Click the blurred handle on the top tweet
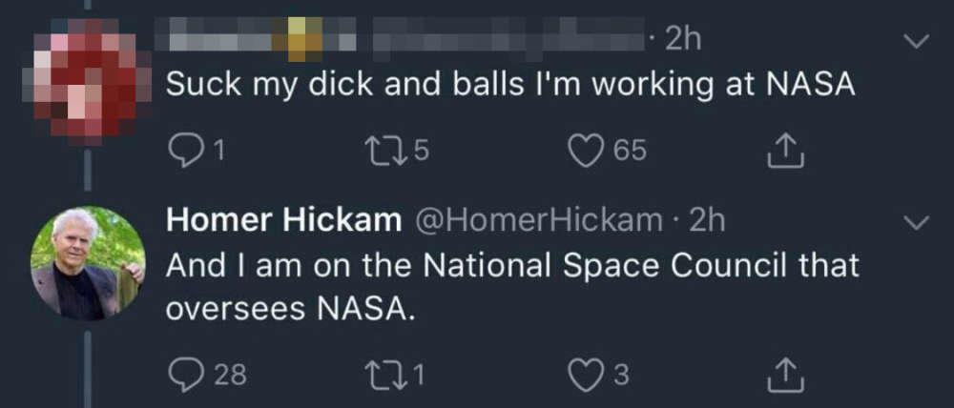 click(506, 39)
